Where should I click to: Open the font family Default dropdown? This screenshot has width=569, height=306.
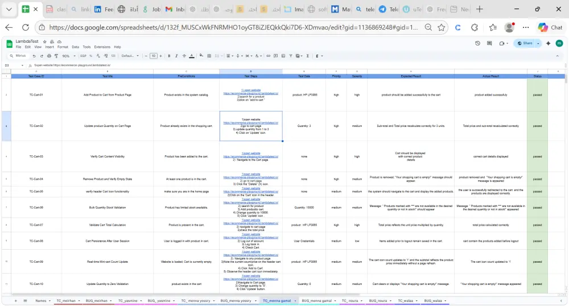point(130,56)
